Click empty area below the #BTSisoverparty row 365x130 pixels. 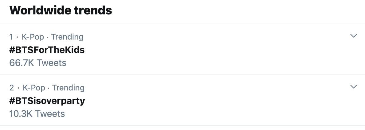pyautogui.click(x=182, y=128)
